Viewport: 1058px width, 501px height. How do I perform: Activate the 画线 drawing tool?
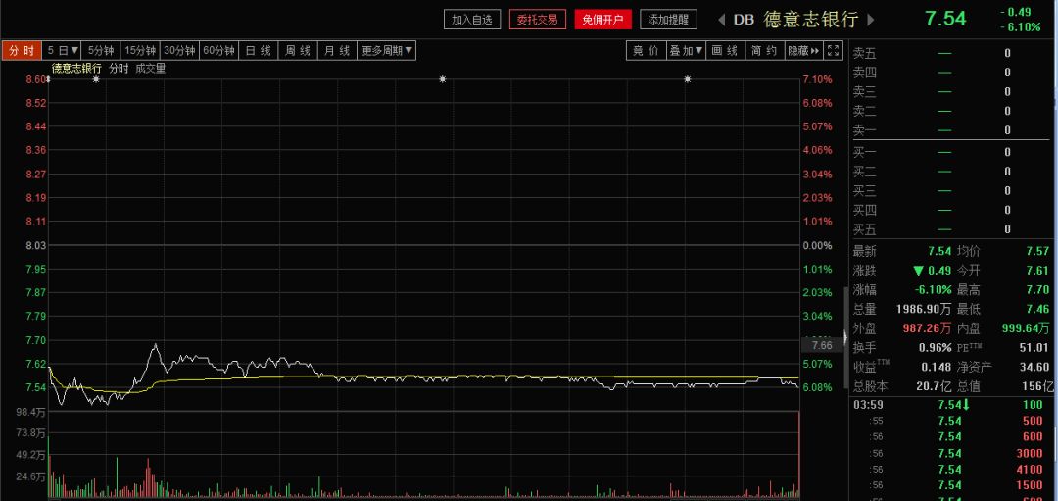725,51
